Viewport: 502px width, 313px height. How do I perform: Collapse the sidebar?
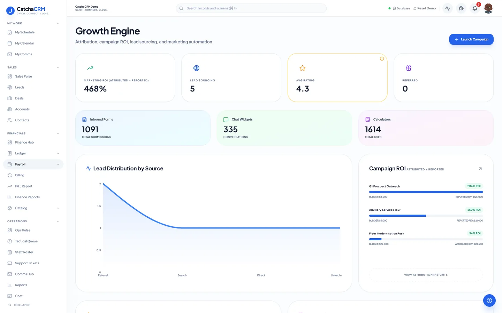[19, 305]
